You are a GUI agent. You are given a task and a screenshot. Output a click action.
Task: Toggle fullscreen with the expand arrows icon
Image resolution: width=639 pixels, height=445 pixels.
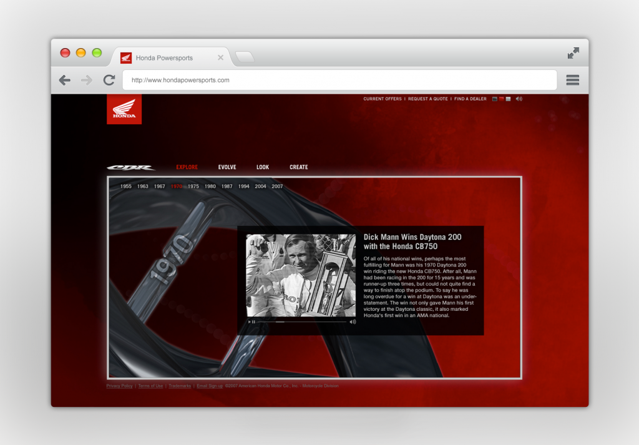pyautogui.click(x=573, y=54)
